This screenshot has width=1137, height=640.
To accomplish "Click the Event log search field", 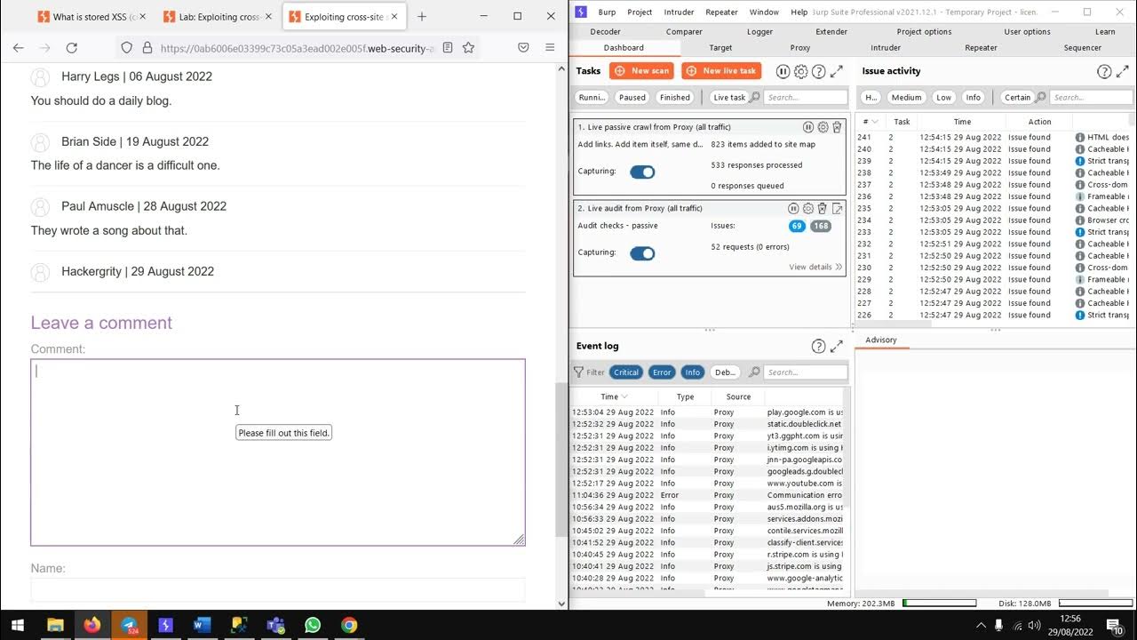I will click(805, 372).
